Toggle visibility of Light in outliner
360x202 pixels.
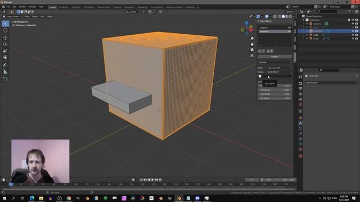click(353, 35)
